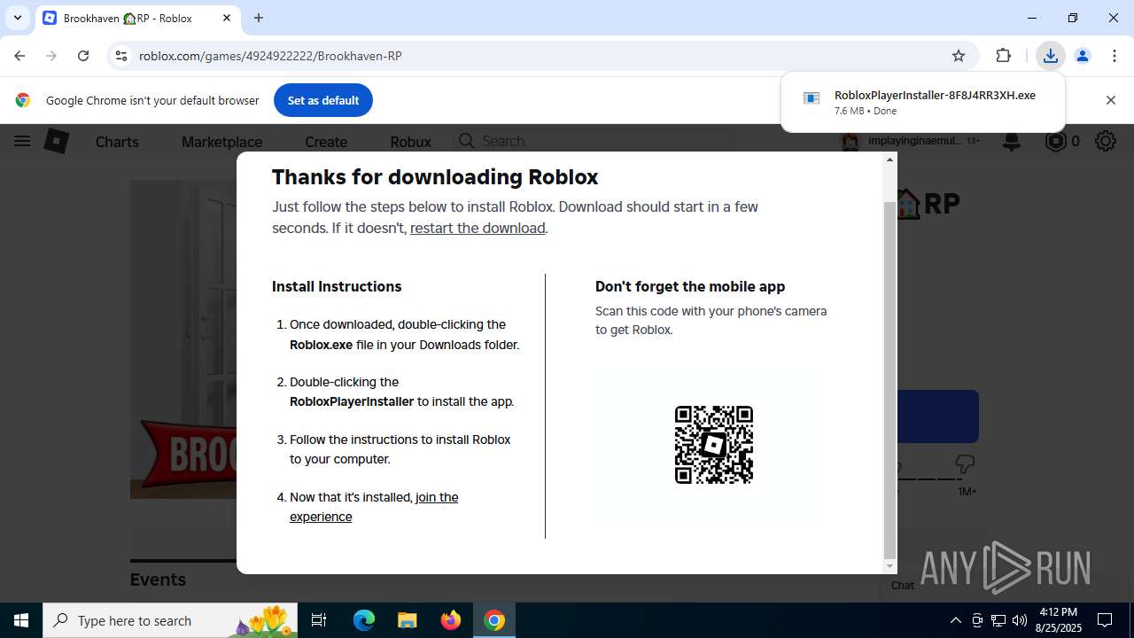Open the Marketplace page

click(221, 142)
